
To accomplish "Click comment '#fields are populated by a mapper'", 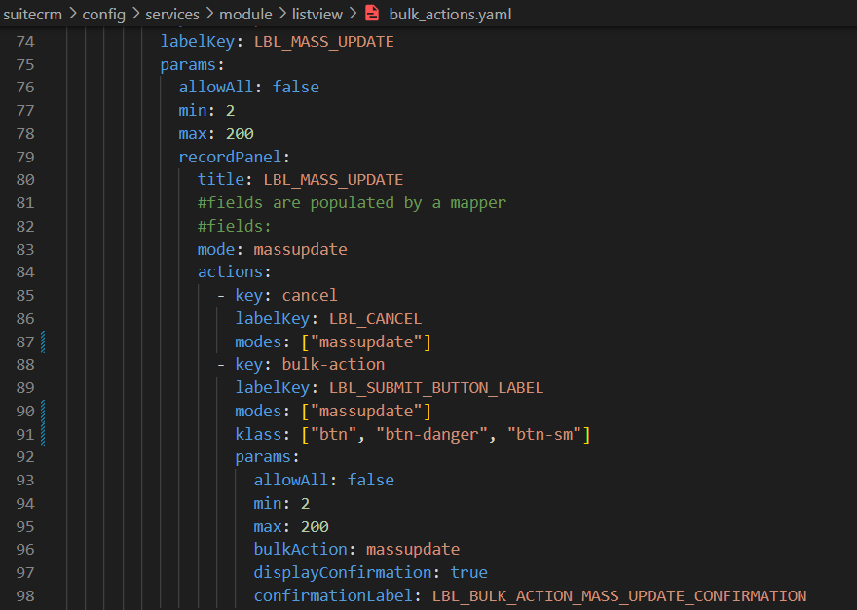I will pos(352,202).
